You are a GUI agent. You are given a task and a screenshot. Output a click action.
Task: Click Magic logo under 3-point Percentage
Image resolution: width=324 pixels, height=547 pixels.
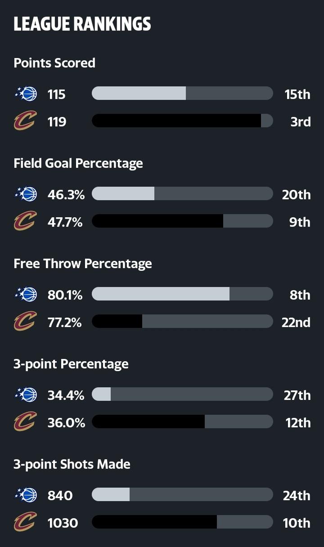coord(26,395)
